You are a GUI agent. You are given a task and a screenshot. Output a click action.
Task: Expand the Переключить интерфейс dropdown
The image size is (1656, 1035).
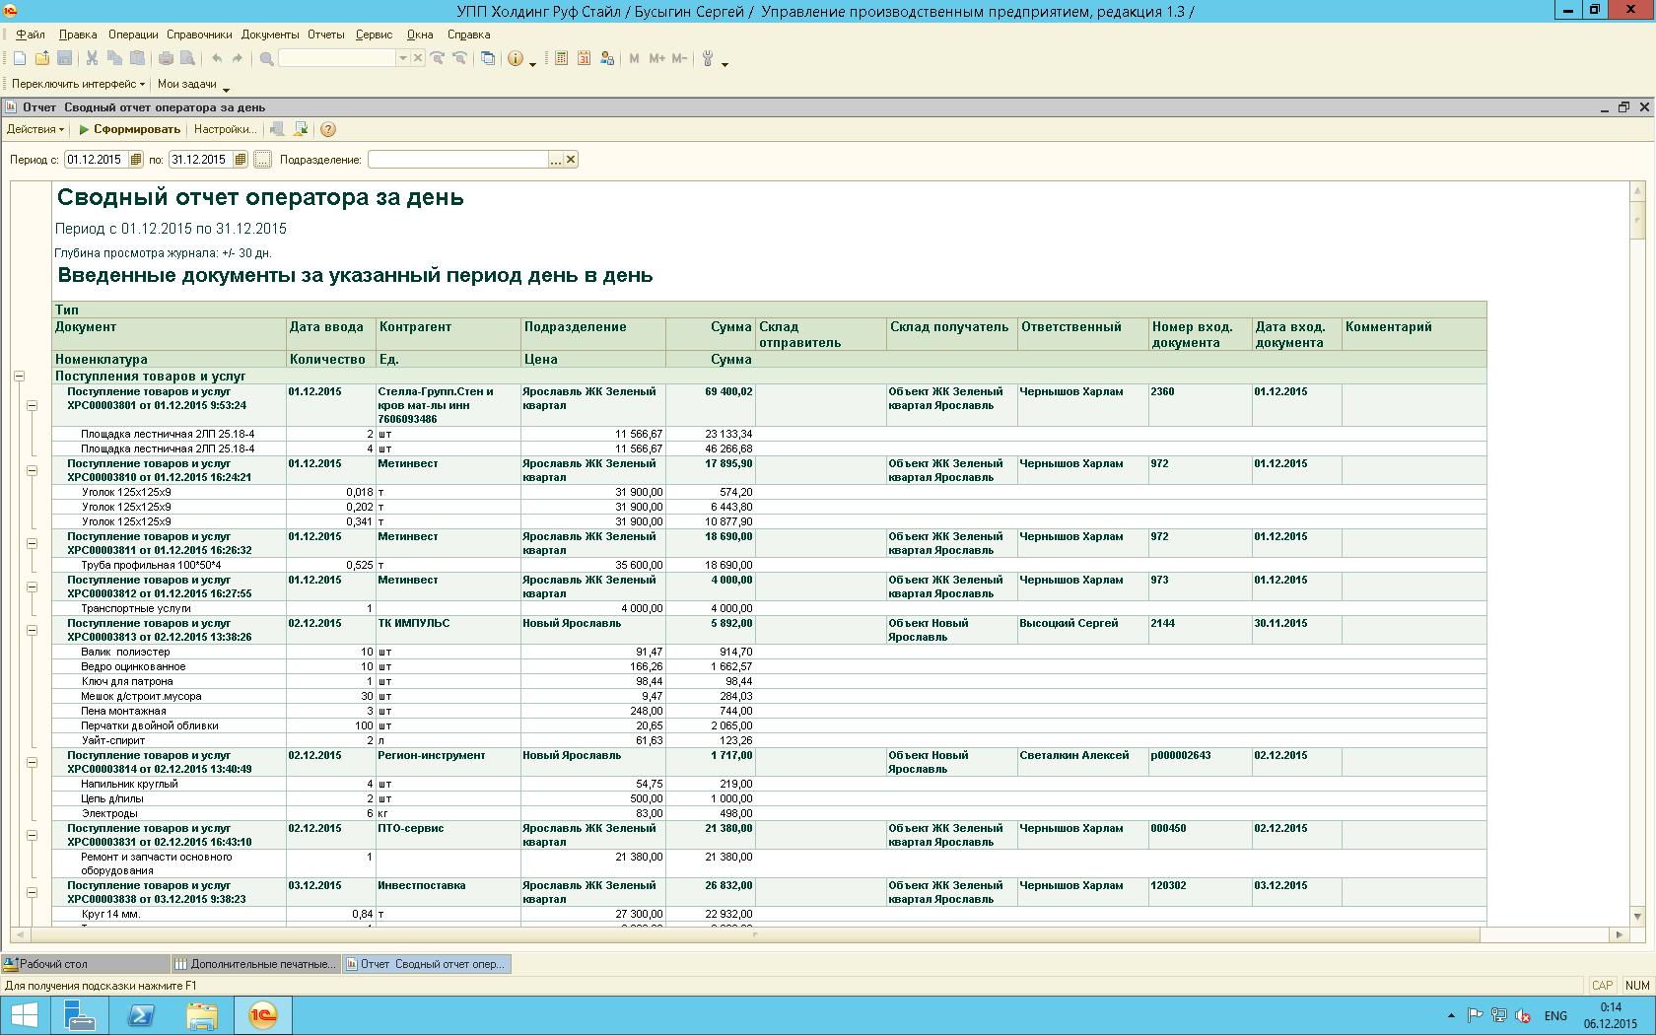click(78, 84)
